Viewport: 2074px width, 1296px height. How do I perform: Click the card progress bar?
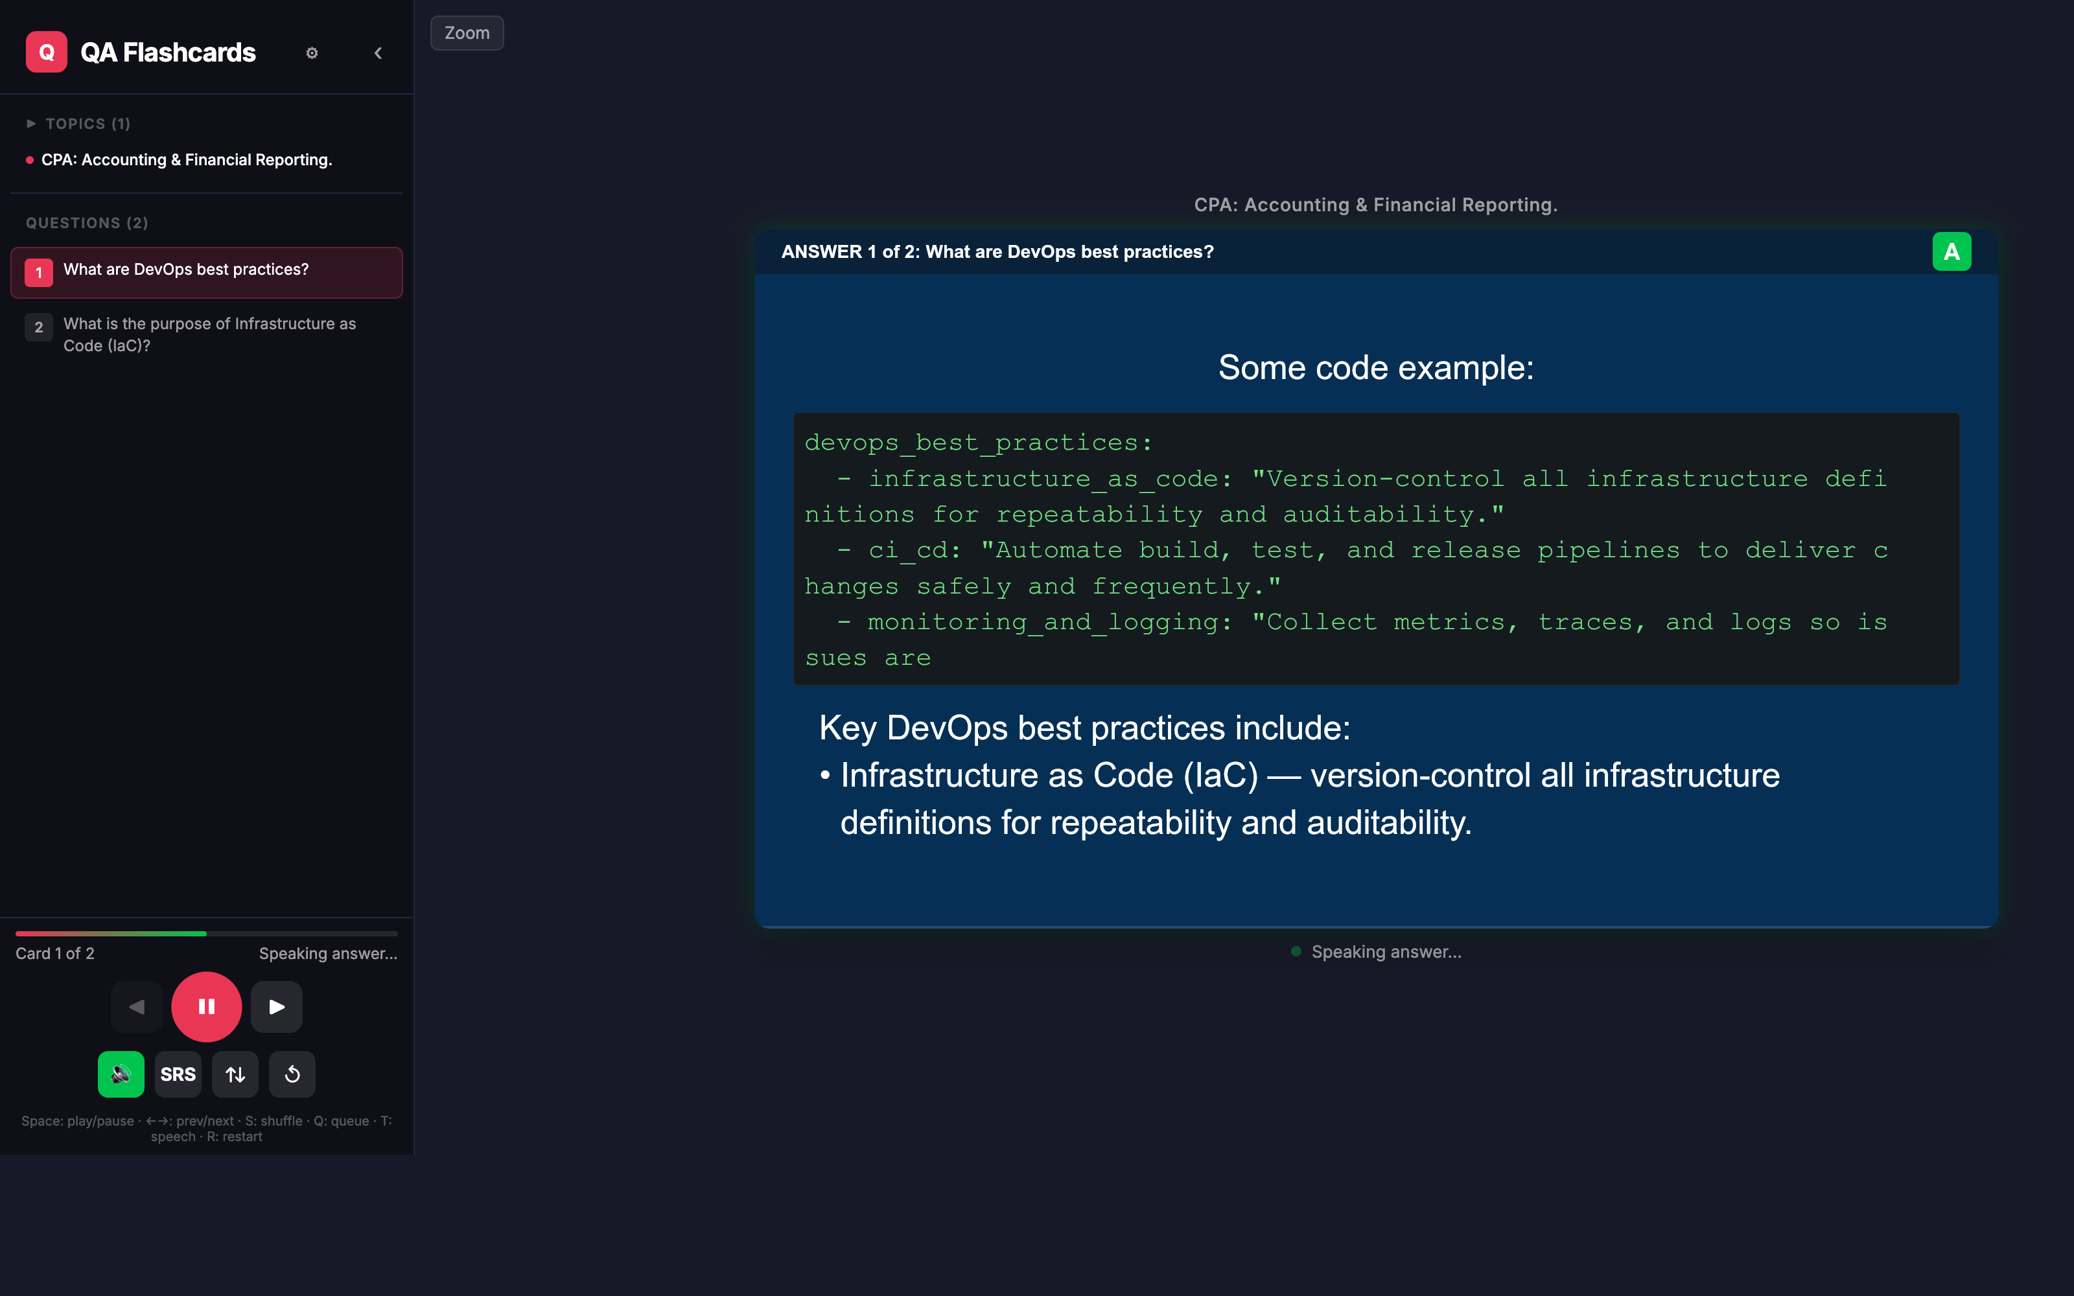(205, 934)
